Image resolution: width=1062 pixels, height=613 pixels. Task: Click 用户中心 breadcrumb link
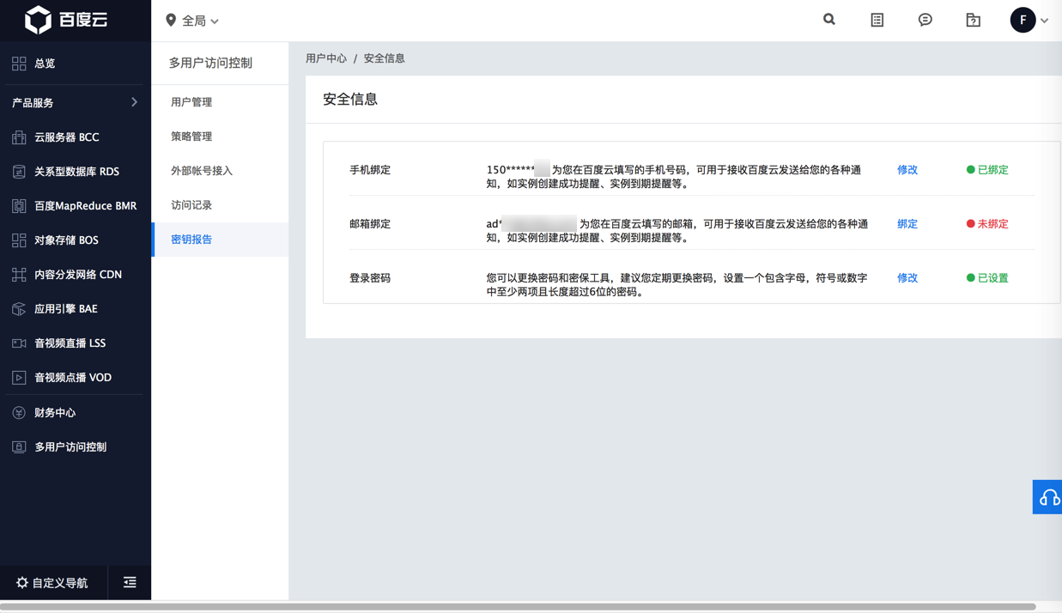(326, 58)
